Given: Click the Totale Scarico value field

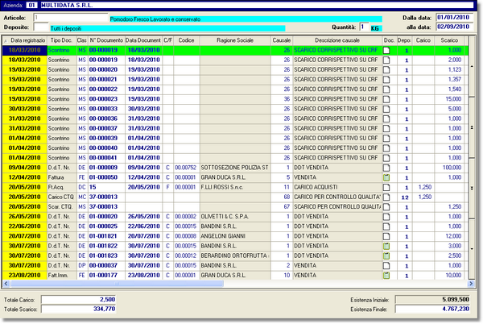Looking at the screenshot, I should pyautogui.click(x=78, y=309).
